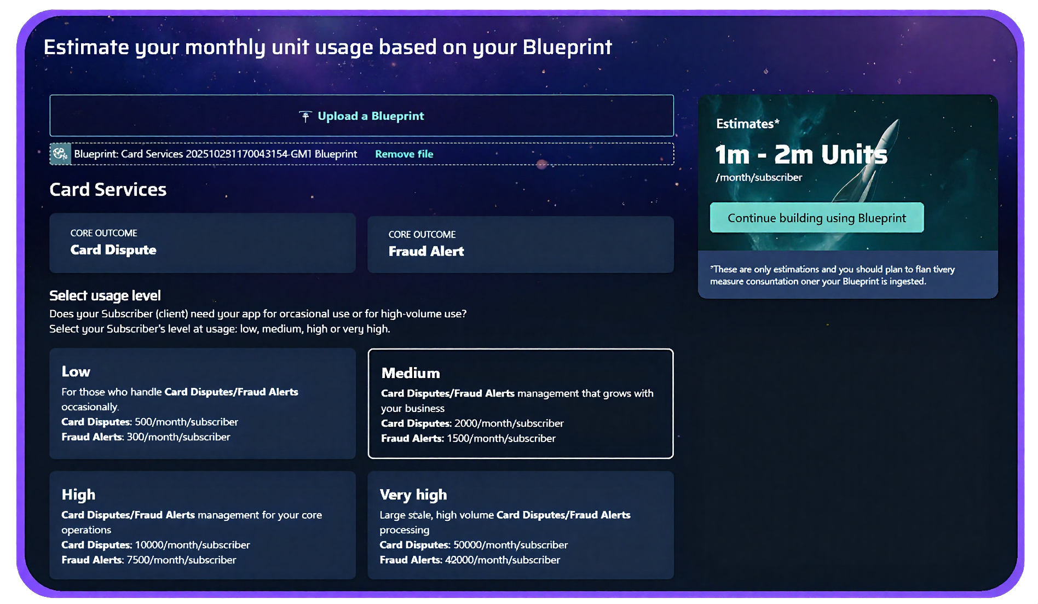Select the Fraud Alert core outcome
Viewport: 1038px width, 604px height.
click(x=520, y=244)
